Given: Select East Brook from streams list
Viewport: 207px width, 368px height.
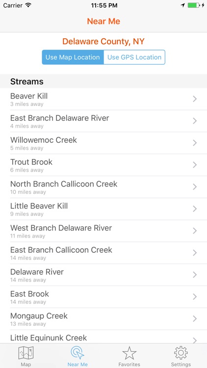Looking at the screenshot, I should pyautogui.click(x=103, y=297).
